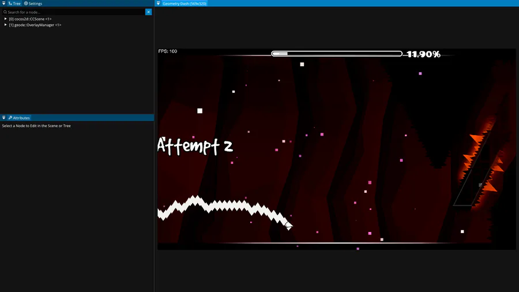The image size is (519, 292).
Task: Open the Settings tab
Action: click(33, 3)
